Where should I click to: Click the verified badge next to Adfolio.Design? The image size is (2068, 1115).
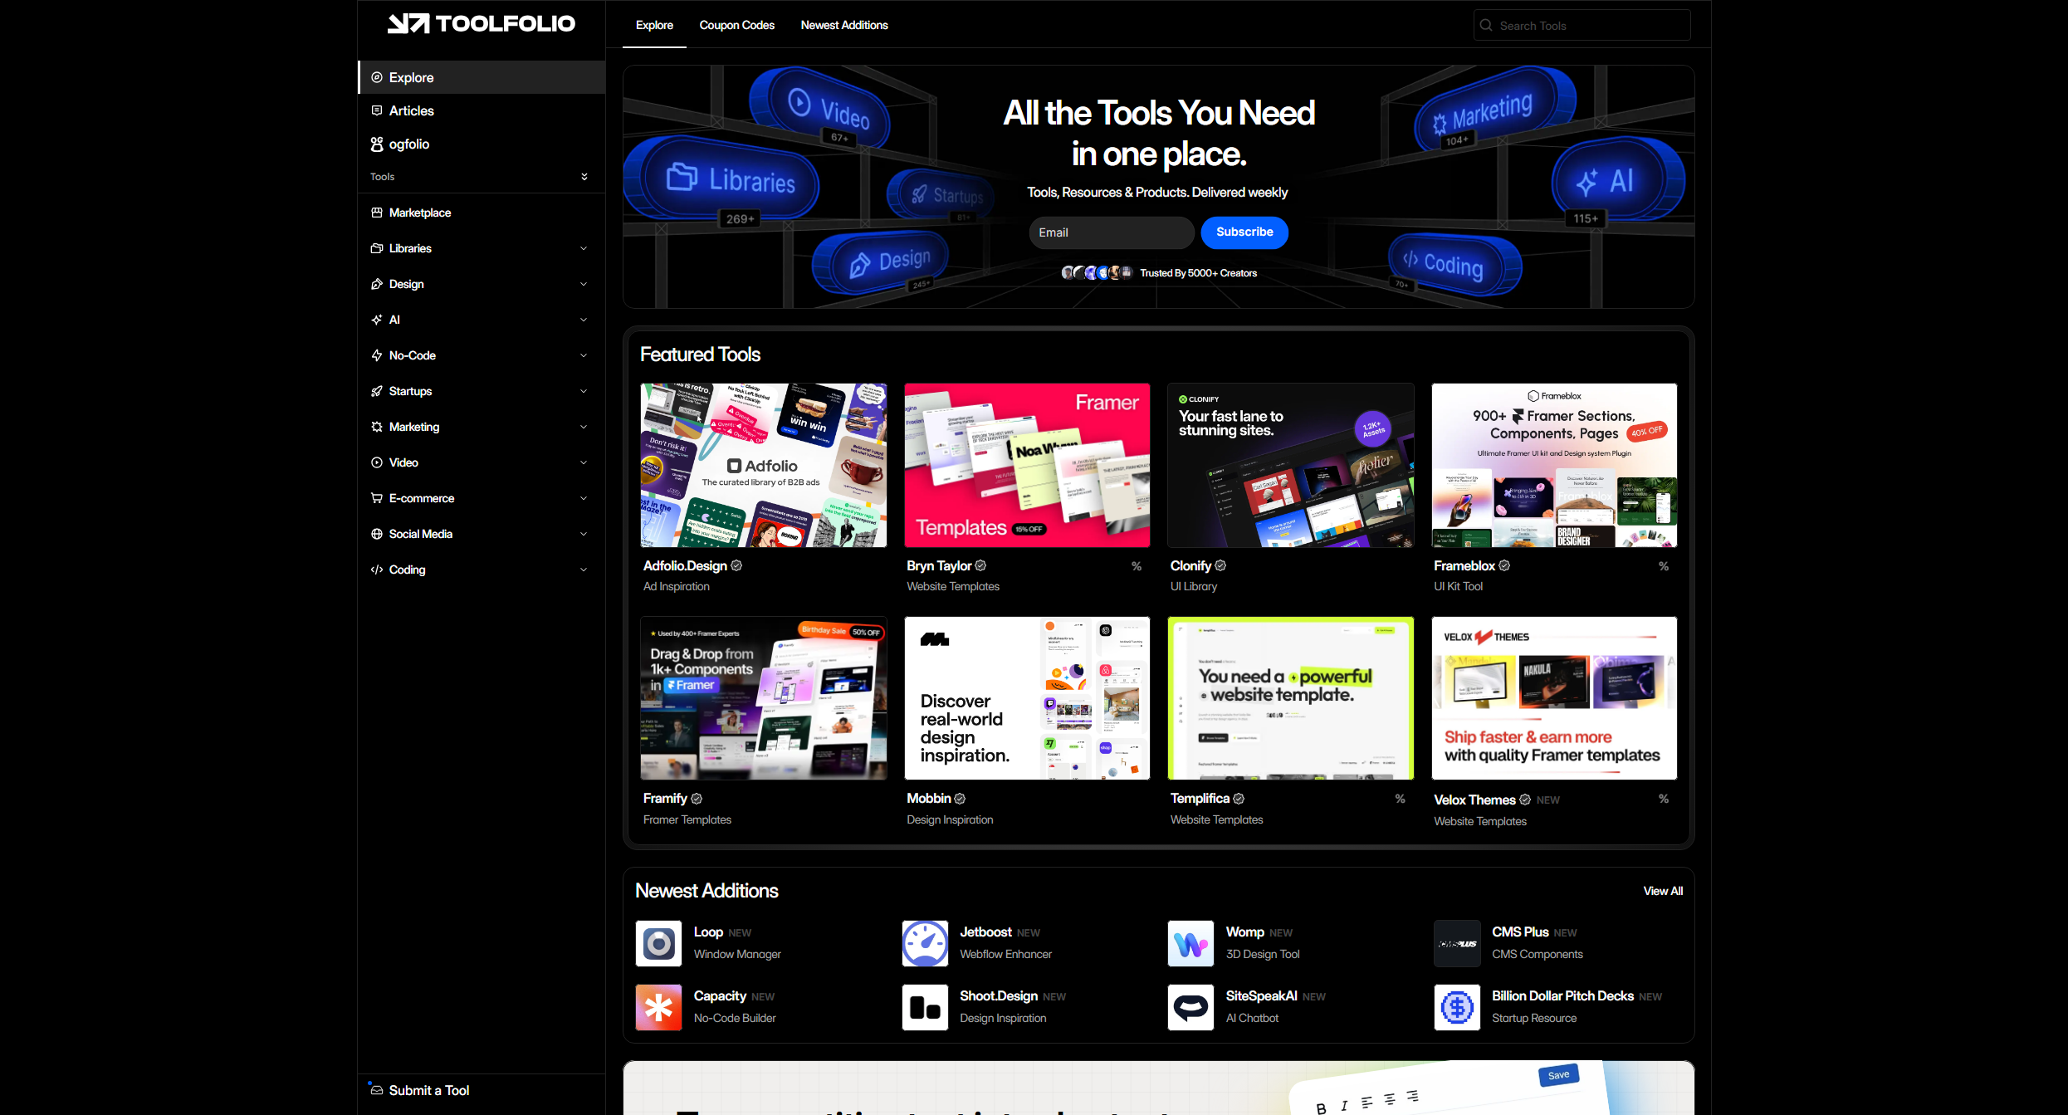tap(736, 565)
